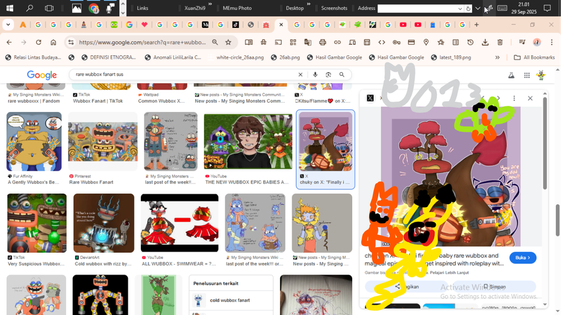Expand the XuanZhi9 taskbar toolbar chevron
Viewport: 561px width, 315px height.
pos(210,4)
